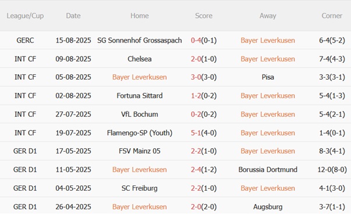Open Bayer Leverkusen in the 26-04-2025 row
351x214 pixels.
click(x=140, y=207)
